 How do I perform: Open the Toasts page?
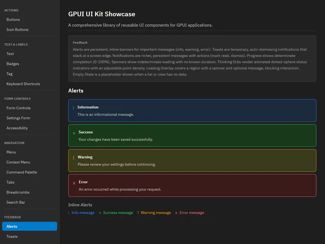(29, 236)
